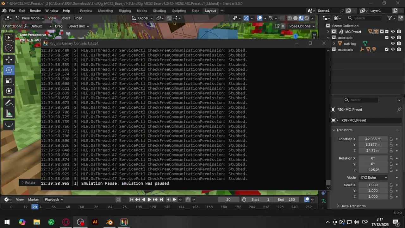Activate the Annotate pencil tool
This screenshot has width=405, height=228.
(x=9, y=103)
